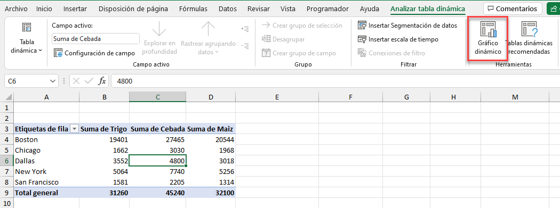Click Explorar en profundidad arrow

159,38
